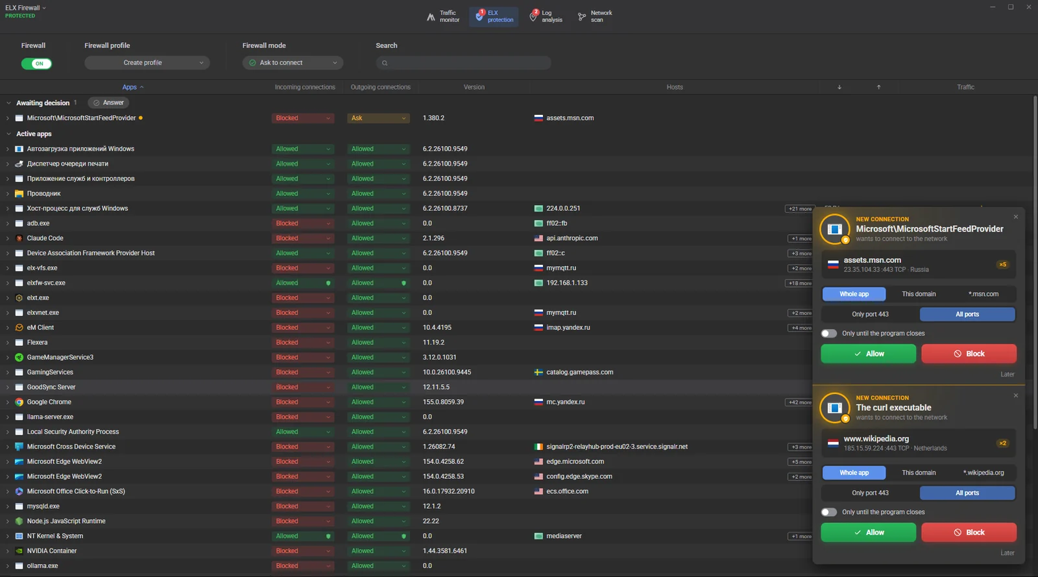Collapse the Active apps group
The width and height of the screenshot is (1038, 577).
pos(9,134)
